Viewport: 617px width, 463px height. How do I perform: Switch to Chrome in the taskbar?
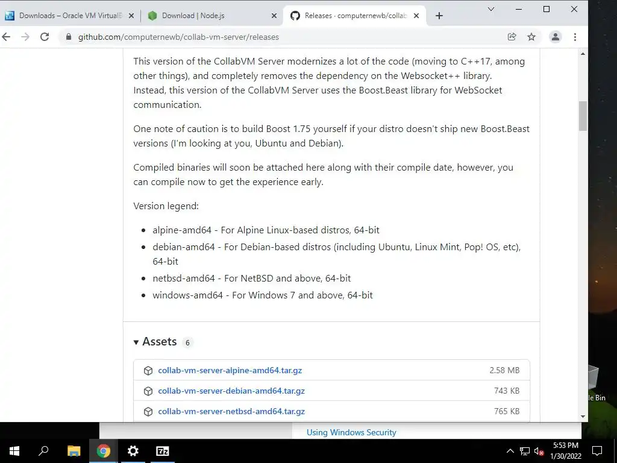click(x=104, y=451)
